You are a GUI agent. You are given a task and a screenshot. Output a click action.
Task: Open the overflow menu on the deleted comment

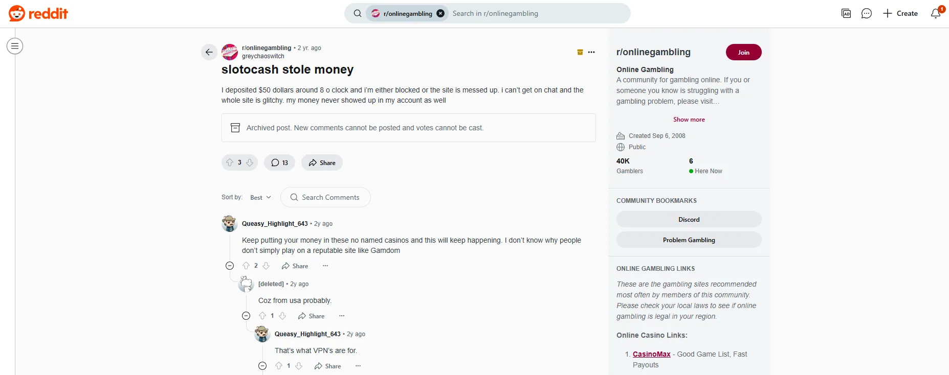pos(342,316)
